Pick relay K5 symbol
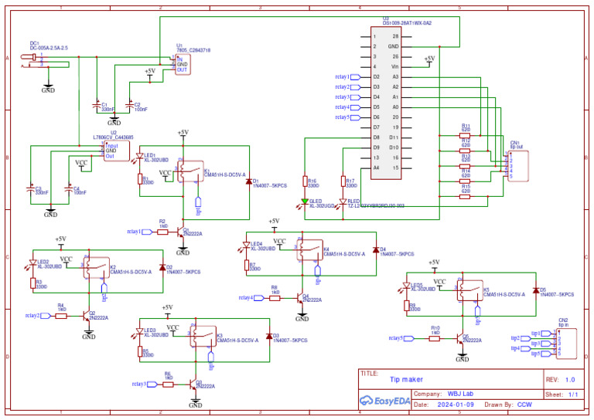594x420 pixels. tap(469, 291)
